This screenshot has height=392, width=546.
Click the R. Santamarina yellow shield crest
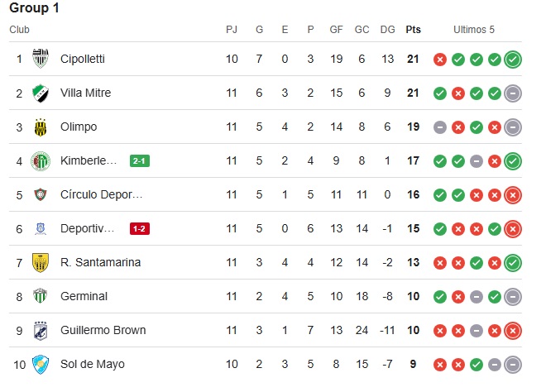pos(41,262)
